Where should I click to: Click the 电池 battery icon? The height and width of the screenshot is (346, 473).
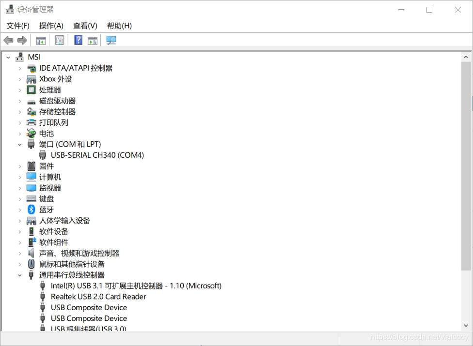[x=32, y=134]
